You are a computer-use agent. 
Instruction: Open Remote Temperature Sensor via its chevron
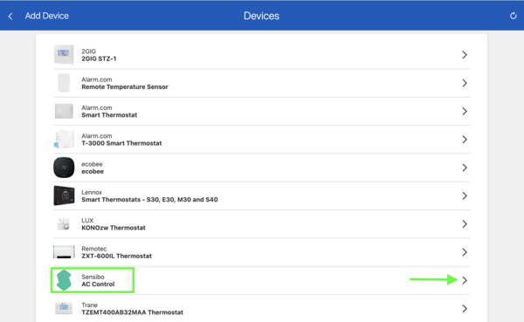pos(465,83)
